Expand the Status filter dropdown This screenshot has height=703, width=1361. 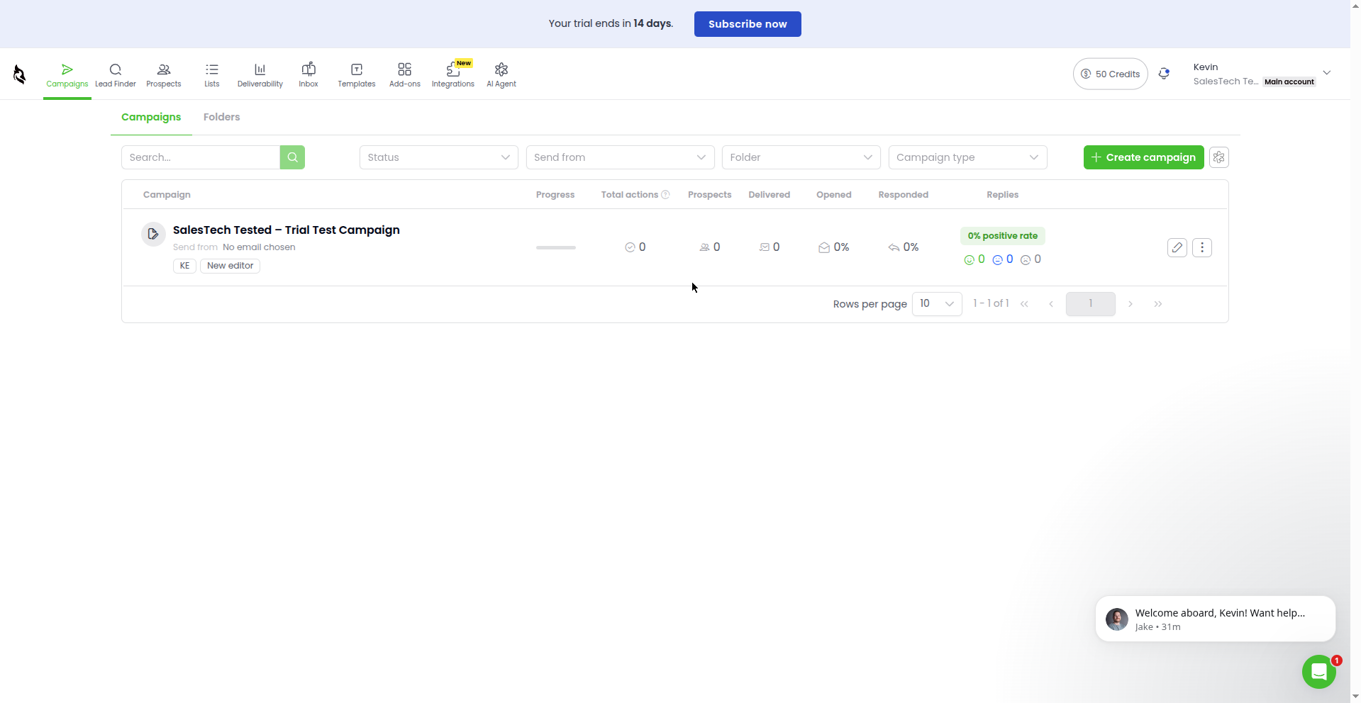tap(439, 157)
